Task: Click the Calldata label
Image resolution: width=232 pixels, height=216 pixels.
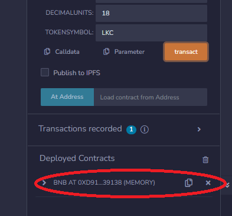Action: pyautogui.click(x=67, y=51)
